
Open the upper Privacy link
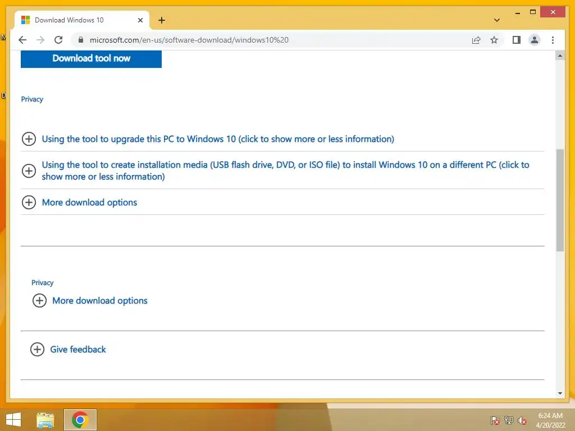click(32, 99)
